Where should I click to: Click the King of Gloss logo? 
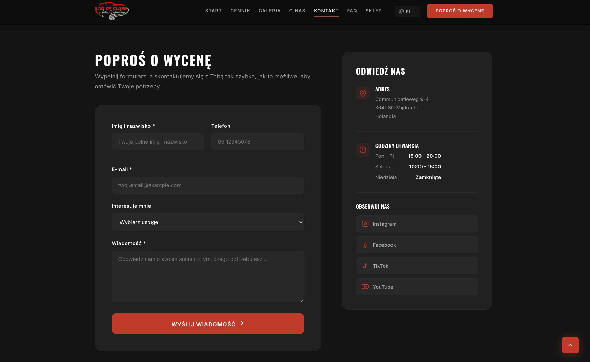click(x=112, y=11)
